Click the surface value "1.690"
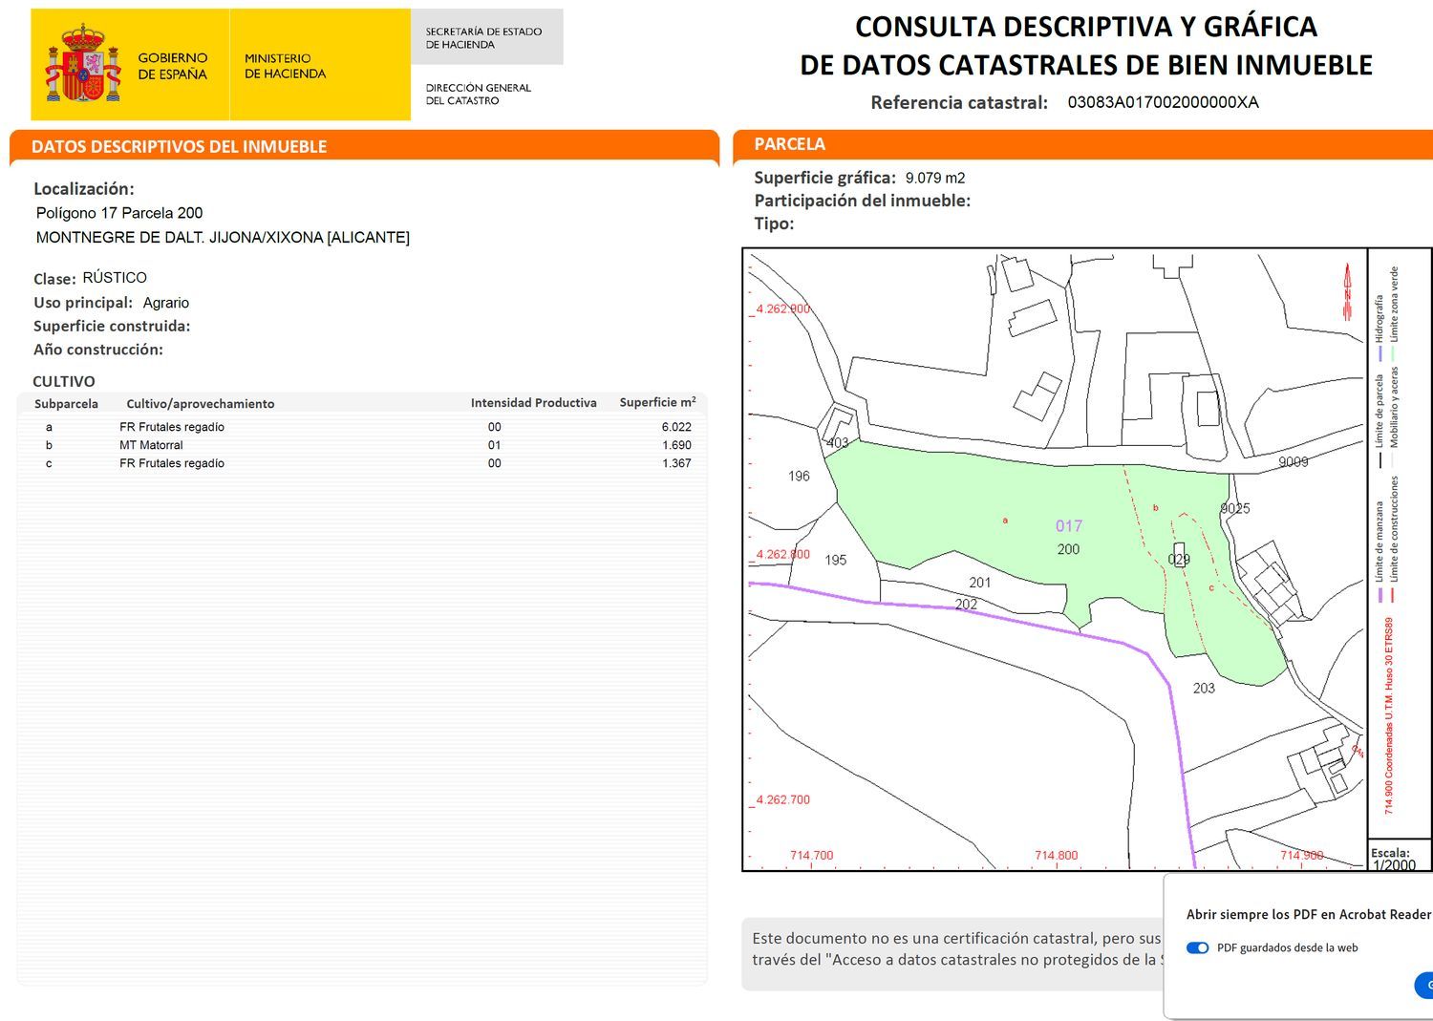The image size is (1433, 1021). [676, 445]
